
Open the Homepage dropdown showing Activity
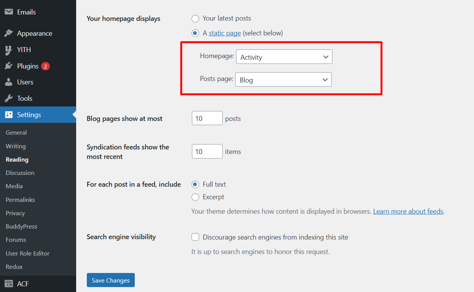click(x=284, y=57)
